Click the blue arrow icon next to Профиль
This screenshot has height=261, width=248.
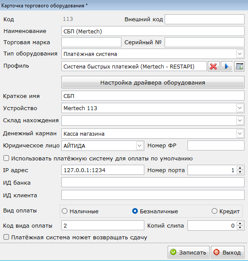(x=226, y=66)
